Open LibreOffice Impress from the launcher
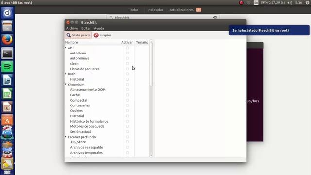This screenshot has height=175, width=311. tap(7, 107)
